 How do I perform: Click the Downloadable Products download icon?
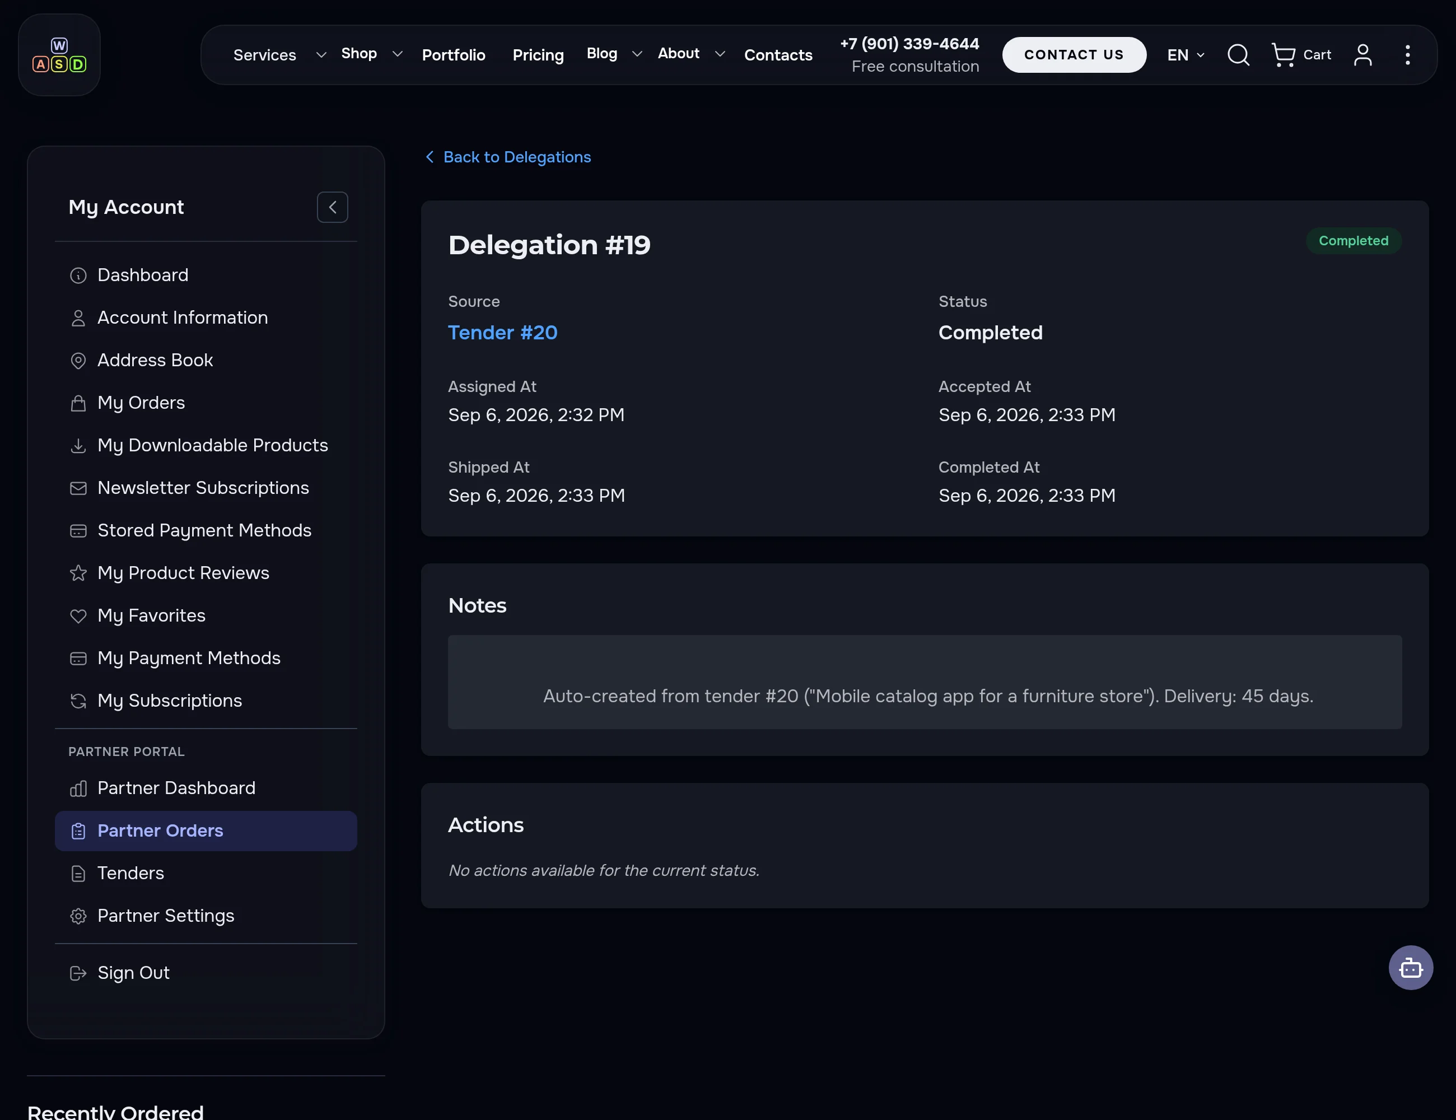(x=78, y=445)
